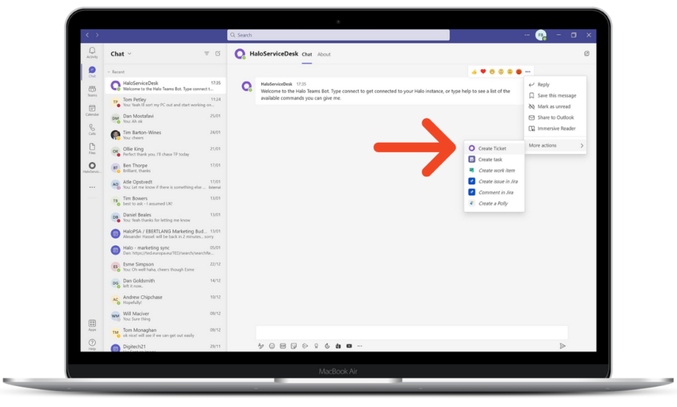
Task: Pop out the chat into a new window
Action: pos(586,54)
